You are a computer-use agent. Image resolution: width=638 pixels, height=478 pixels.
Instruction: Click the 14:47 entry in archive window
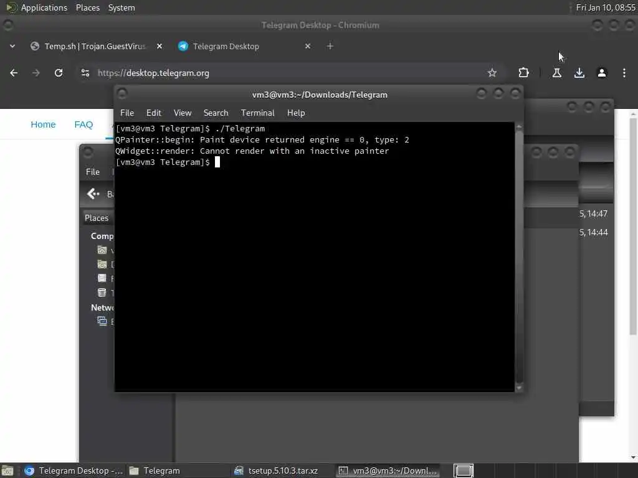(593, 214)
